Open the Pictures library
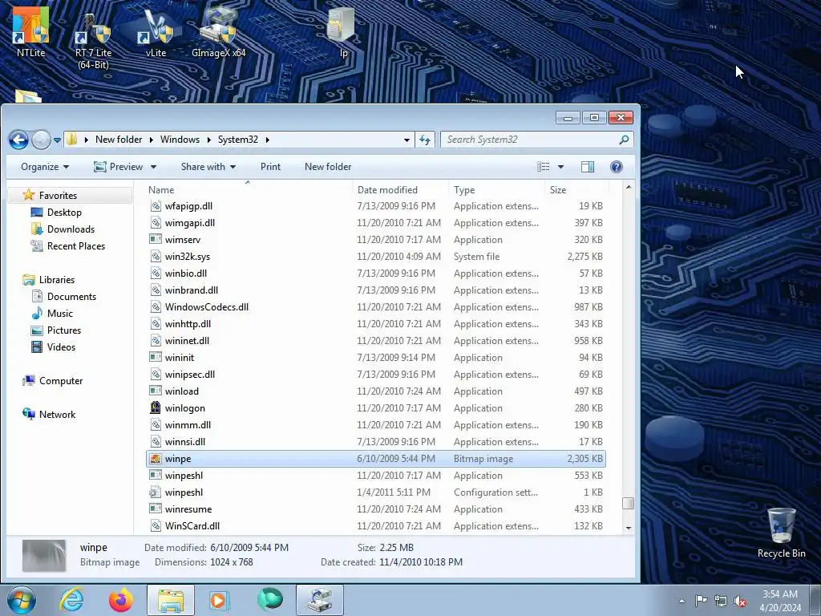Viewport: 821px width, 616px height. tap(64, 330)
